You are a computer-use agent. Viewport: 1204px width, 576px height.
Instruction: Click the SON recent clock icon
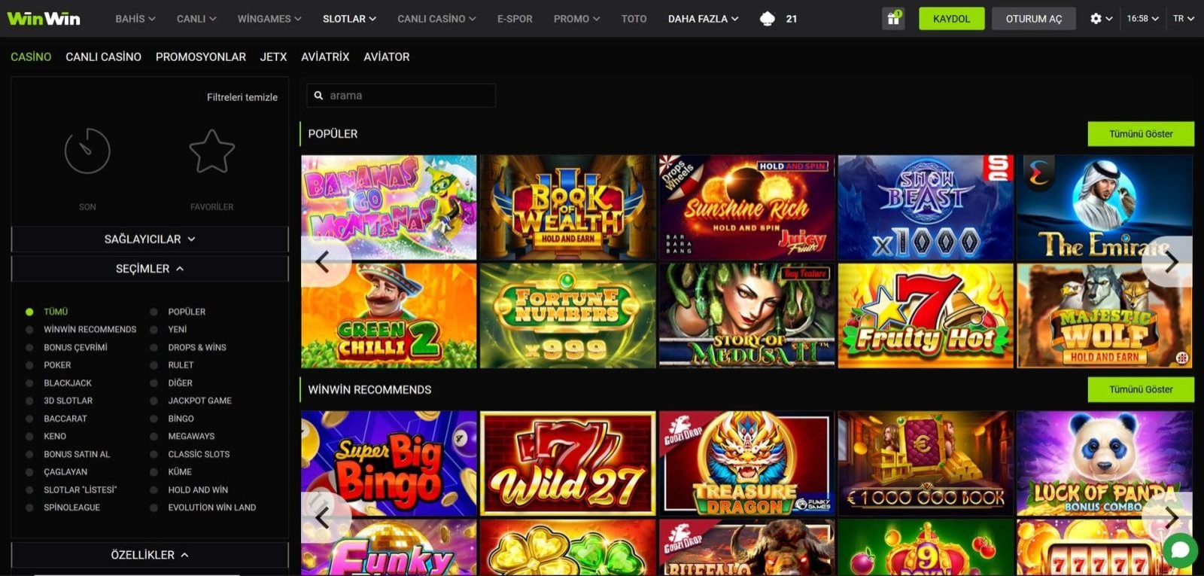click(x=87, y=151)
